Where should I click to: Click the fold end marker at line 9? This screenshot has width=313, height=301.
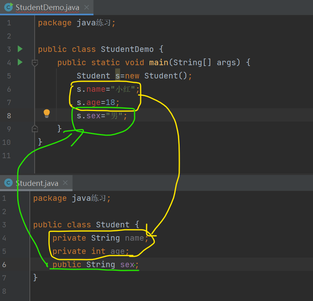pyautogui.click(x=35, y=129)
